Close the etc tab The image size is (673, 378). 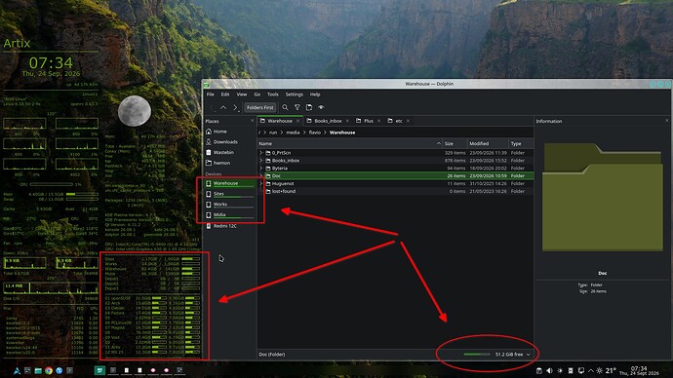point(408,121)
